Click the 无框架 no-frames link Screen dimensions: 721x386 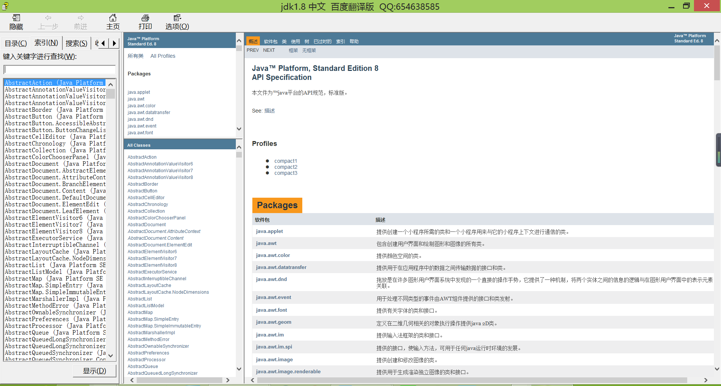coord(309,50)
